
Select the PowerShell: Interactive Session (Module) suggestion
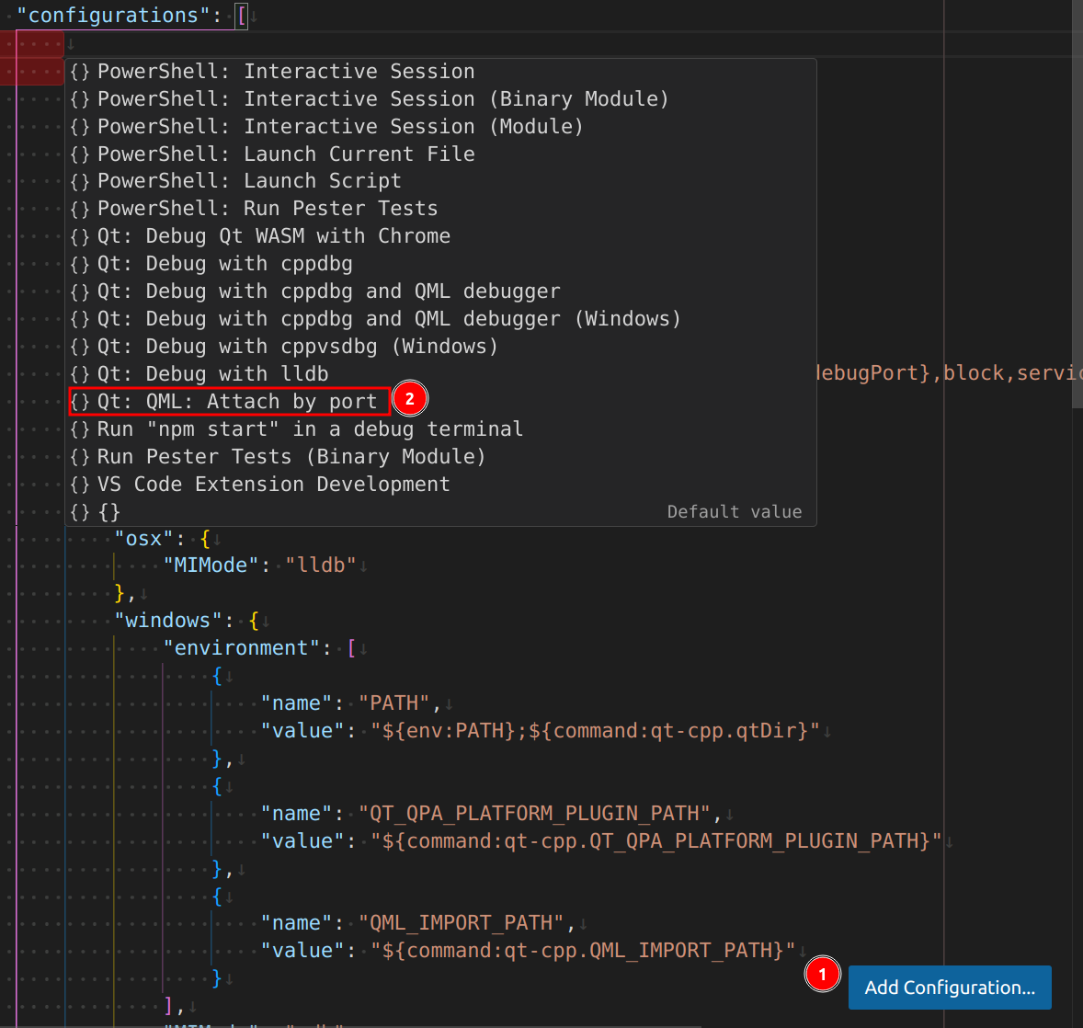click(294, 126)
